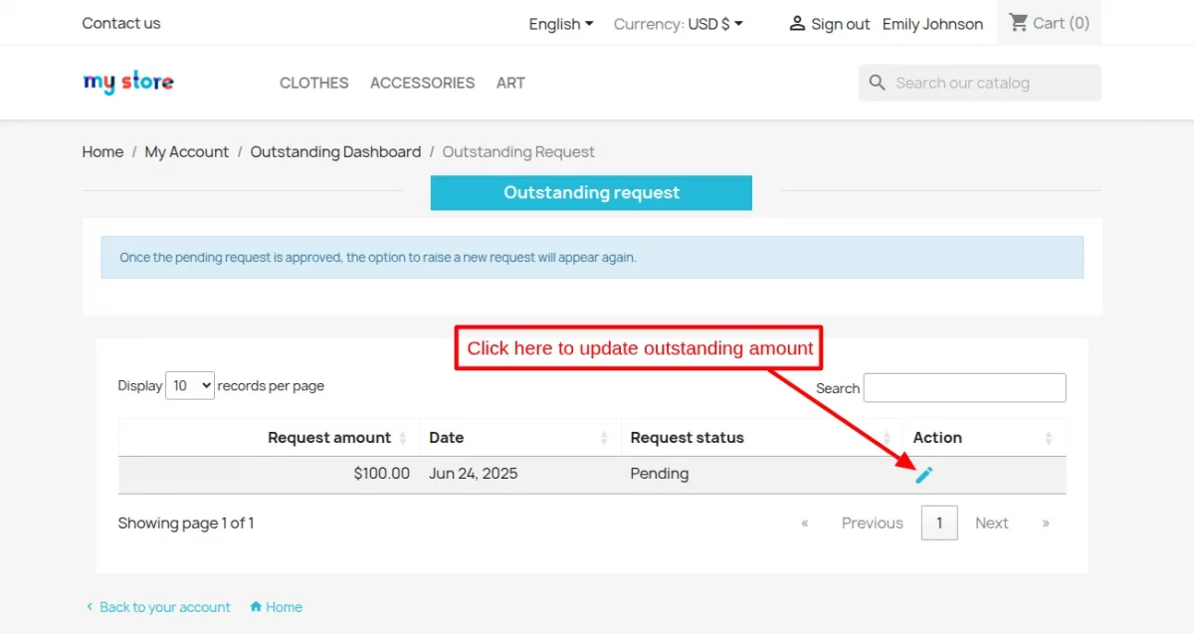Switch to the ACCESSORIES menu

click(x=422, y=83)
